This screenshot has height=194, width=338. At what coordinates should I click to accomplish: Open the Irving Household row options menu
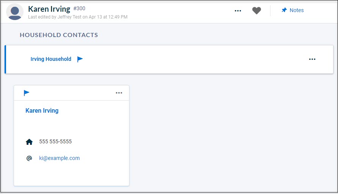(x=312, y=59)
